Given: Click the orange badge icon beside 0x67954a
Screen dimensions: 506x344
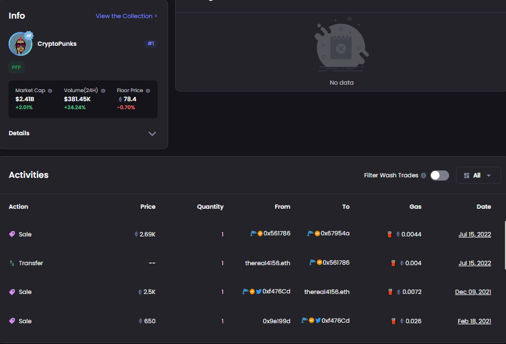Looking at the screenshot, I should click(317, 233).
